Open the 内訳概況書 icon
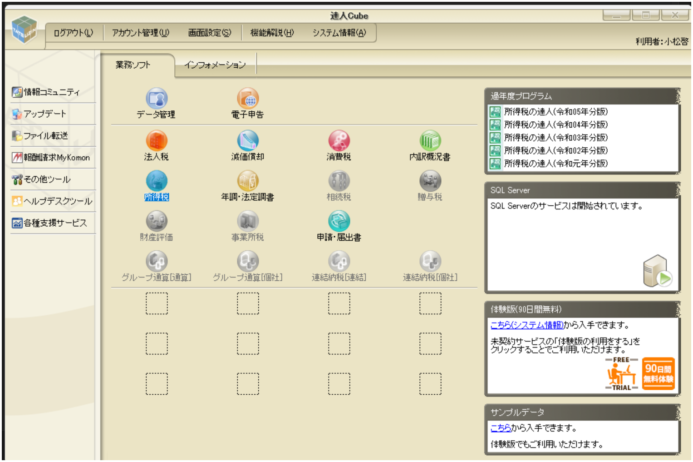693x462 pixels. pyautogui.click(x=430, y=141)
